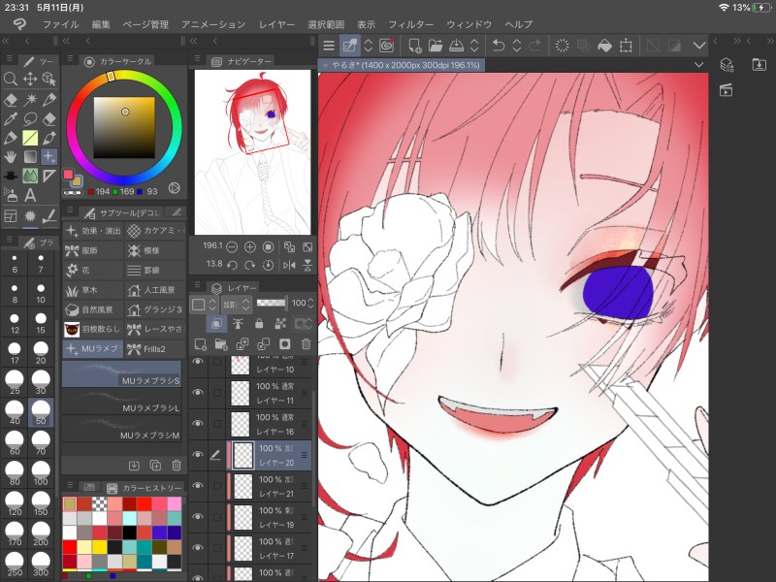Open the blending mode dropdown
Screen dimensions: 776x582
237,304
